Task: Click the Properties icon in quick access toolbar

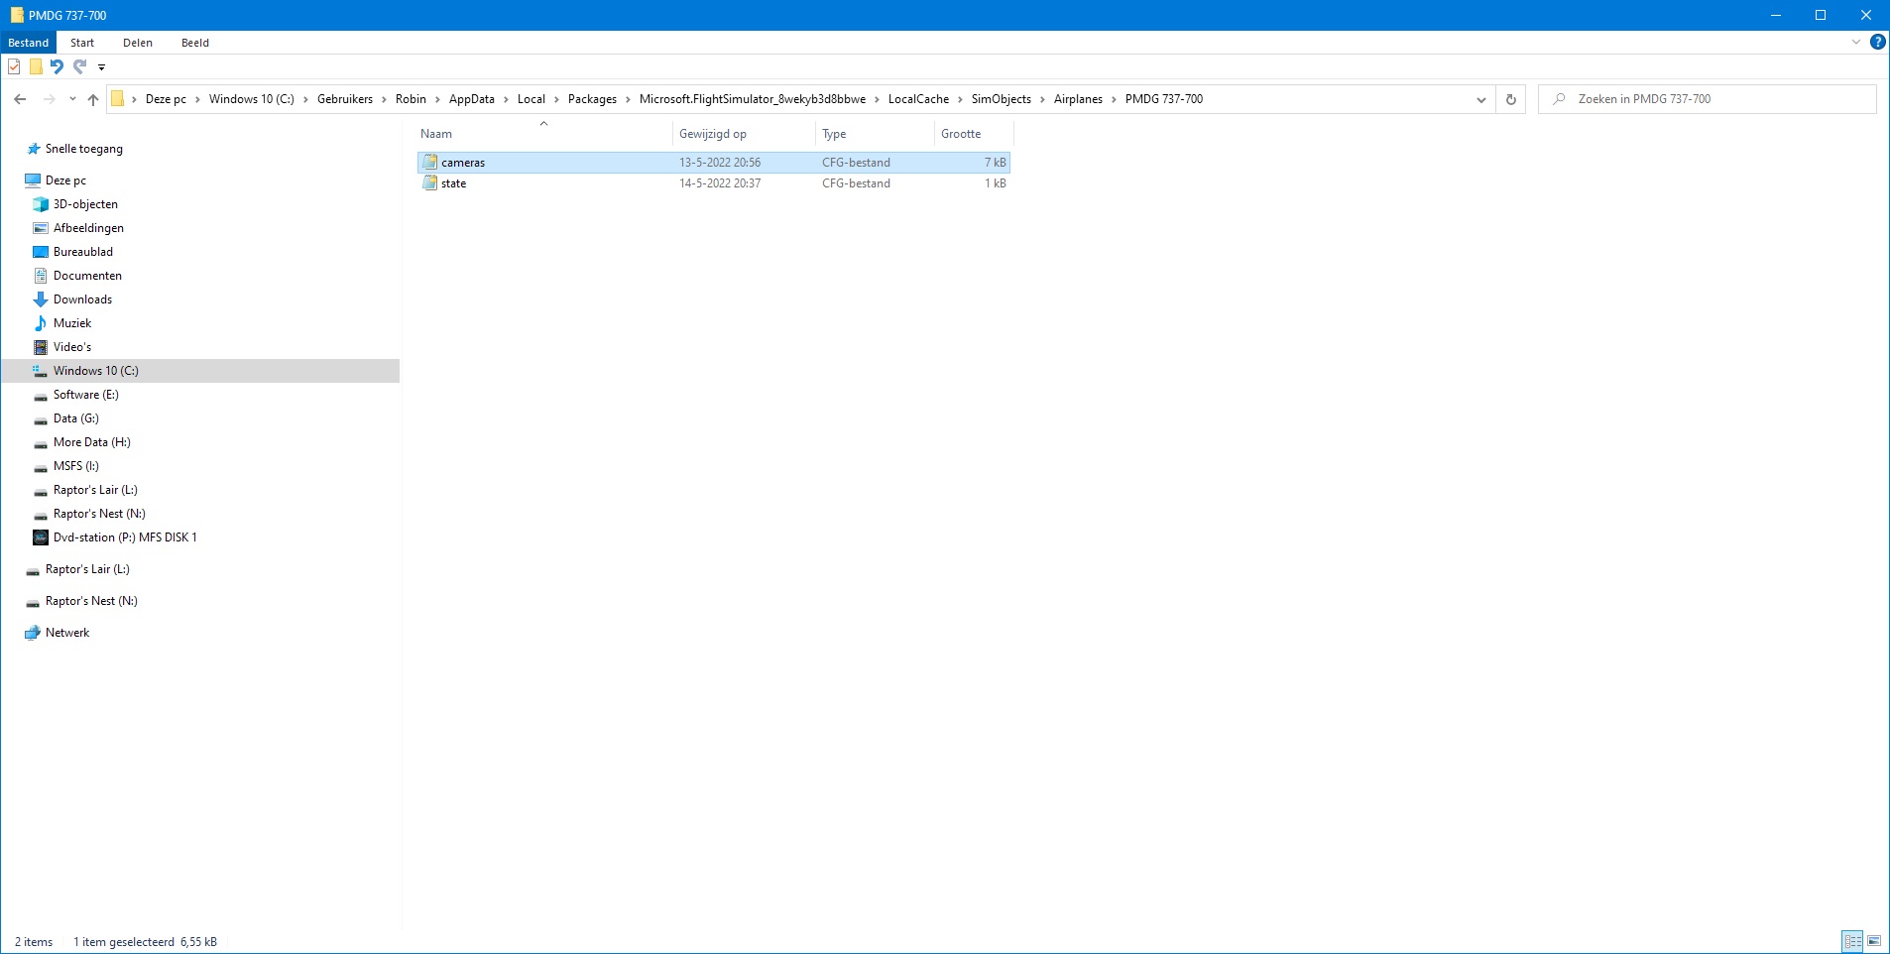Action: pos(14,66)
